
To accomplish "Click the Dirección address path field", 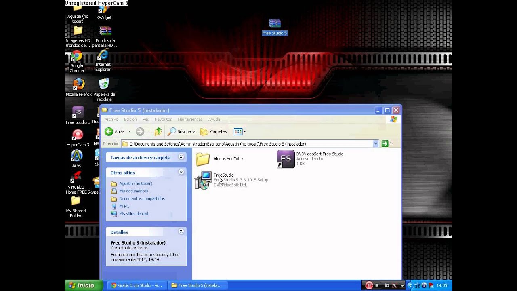I will click(x=247, y=143).
